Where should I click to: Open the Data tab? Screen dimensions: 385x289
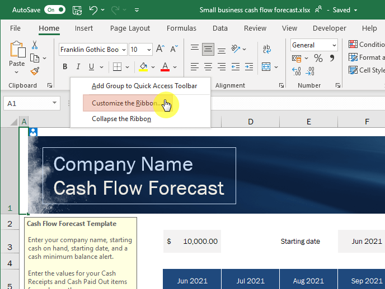220,28
